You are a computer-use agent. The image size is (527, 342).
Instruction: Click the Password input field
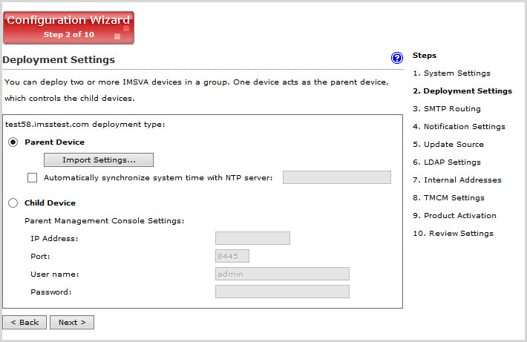click(282, 292)
